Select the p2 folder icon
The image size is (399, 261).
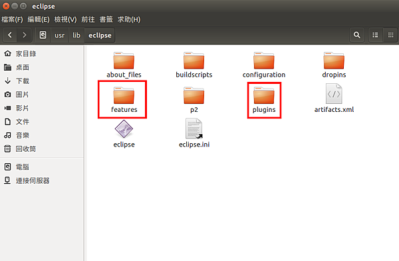click(x=194, y=96)
